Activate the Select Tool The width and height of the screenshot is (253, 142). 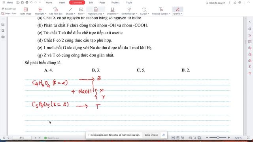coord(9,13)
